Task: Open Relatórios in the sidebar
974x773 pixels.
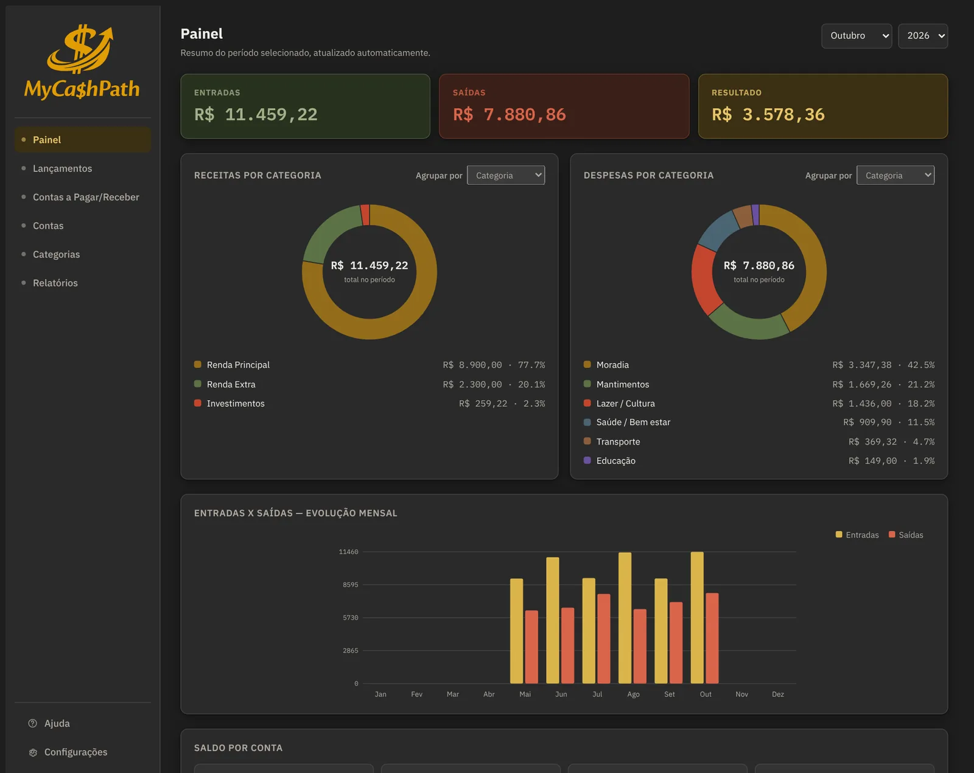Action: [x=83, y=283]
